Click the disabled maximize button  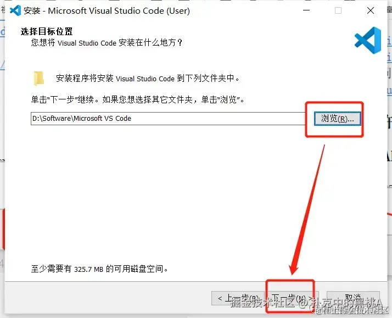click(338, 10)
